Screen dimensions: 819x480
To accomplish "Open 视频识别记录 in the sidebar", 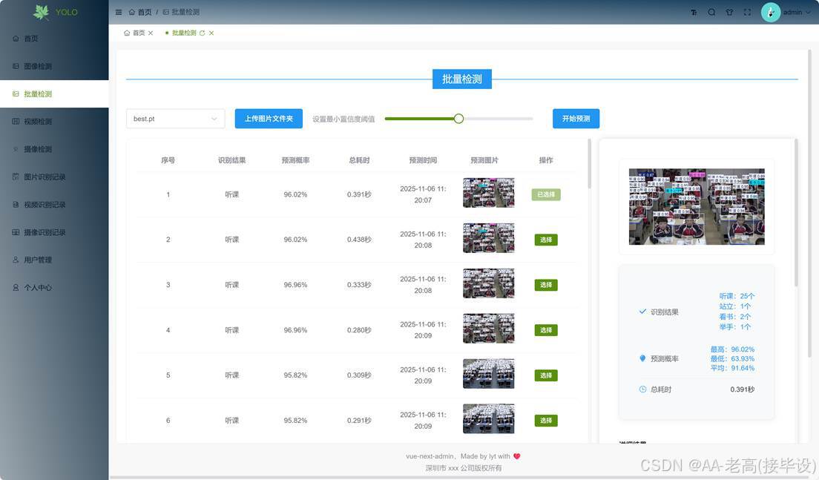I will [54, 204].
